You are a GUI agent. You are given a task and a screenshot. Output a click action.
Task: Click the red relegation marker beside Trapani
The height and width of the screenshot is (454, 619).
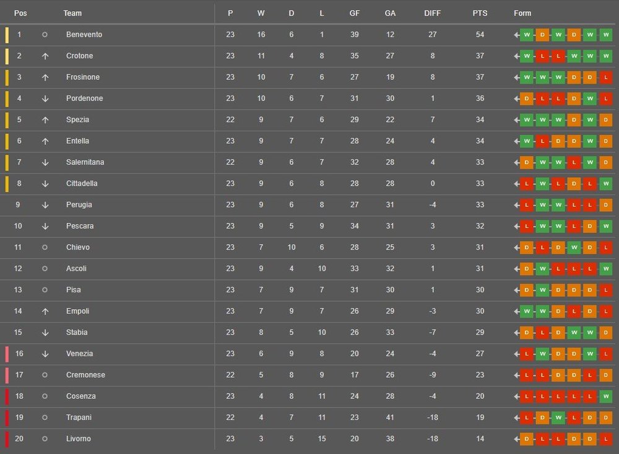click(7, 417)
